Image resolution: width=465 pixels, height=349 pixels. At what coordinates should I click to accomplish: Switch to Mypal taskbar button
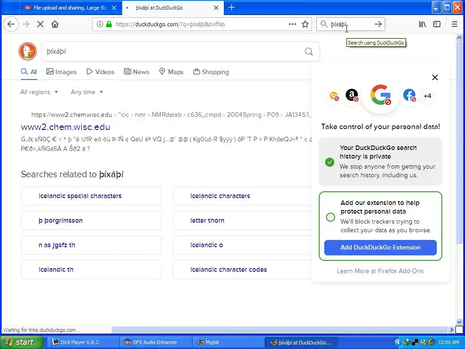click(x=228, y=342)
